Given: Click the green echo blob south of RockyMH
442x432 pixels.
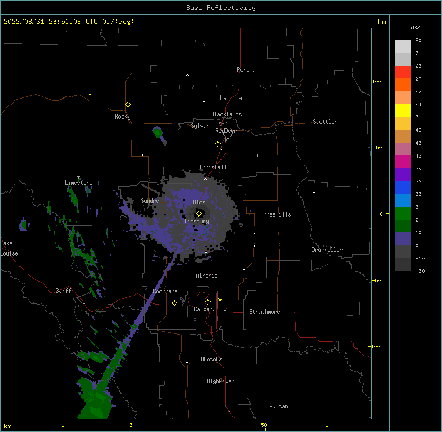Looking at the screenshot, I should tap(157, 132).
